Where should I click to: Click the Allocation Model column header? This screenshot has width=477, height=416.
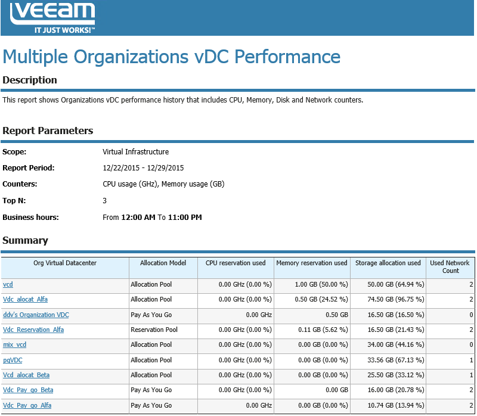coord(163,263)
